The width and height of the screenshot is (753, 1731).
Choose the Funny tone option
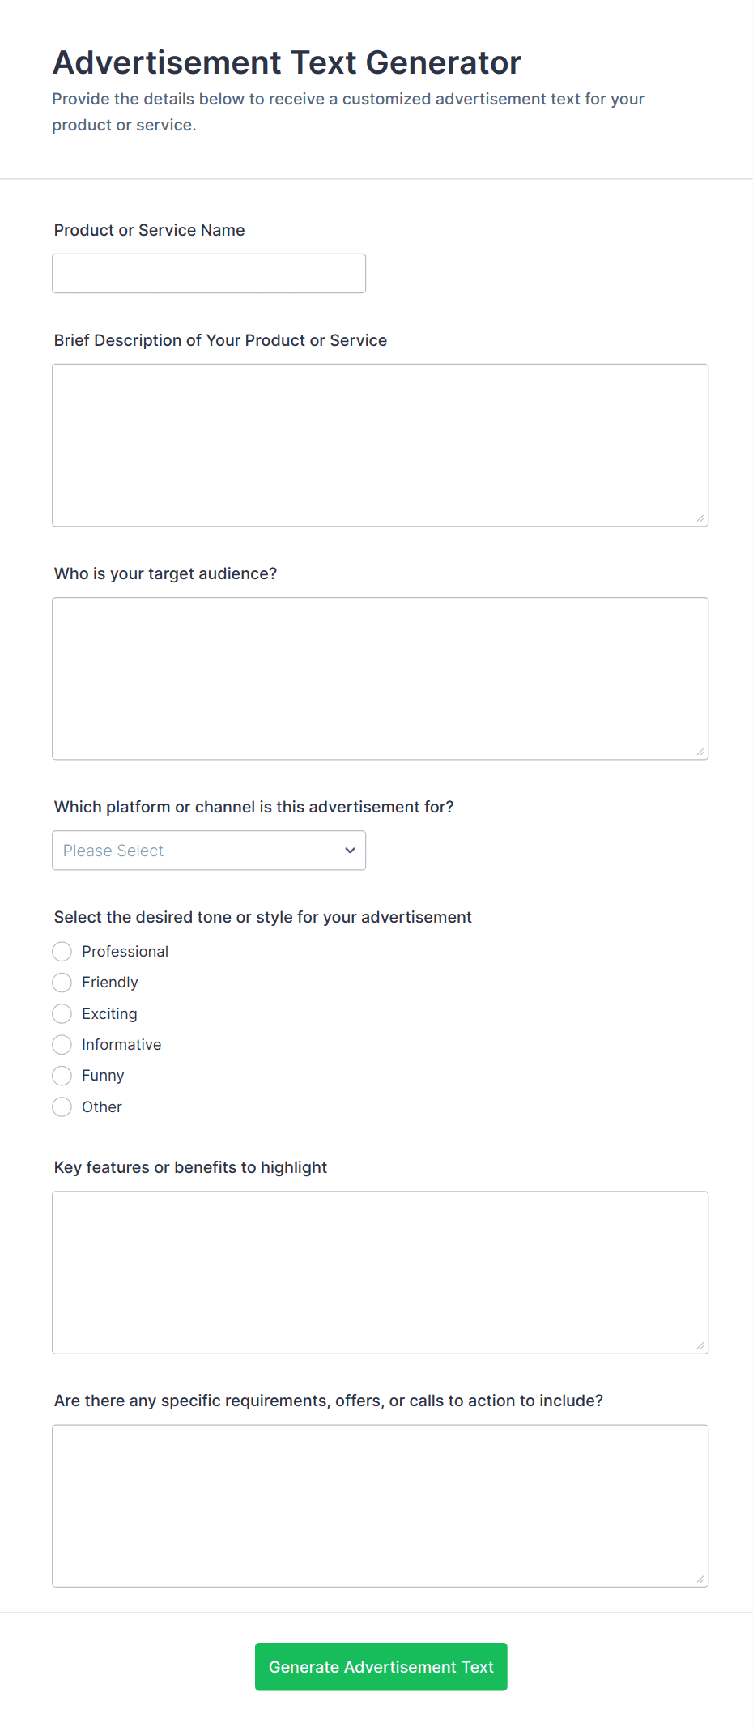pos(62,1076)
